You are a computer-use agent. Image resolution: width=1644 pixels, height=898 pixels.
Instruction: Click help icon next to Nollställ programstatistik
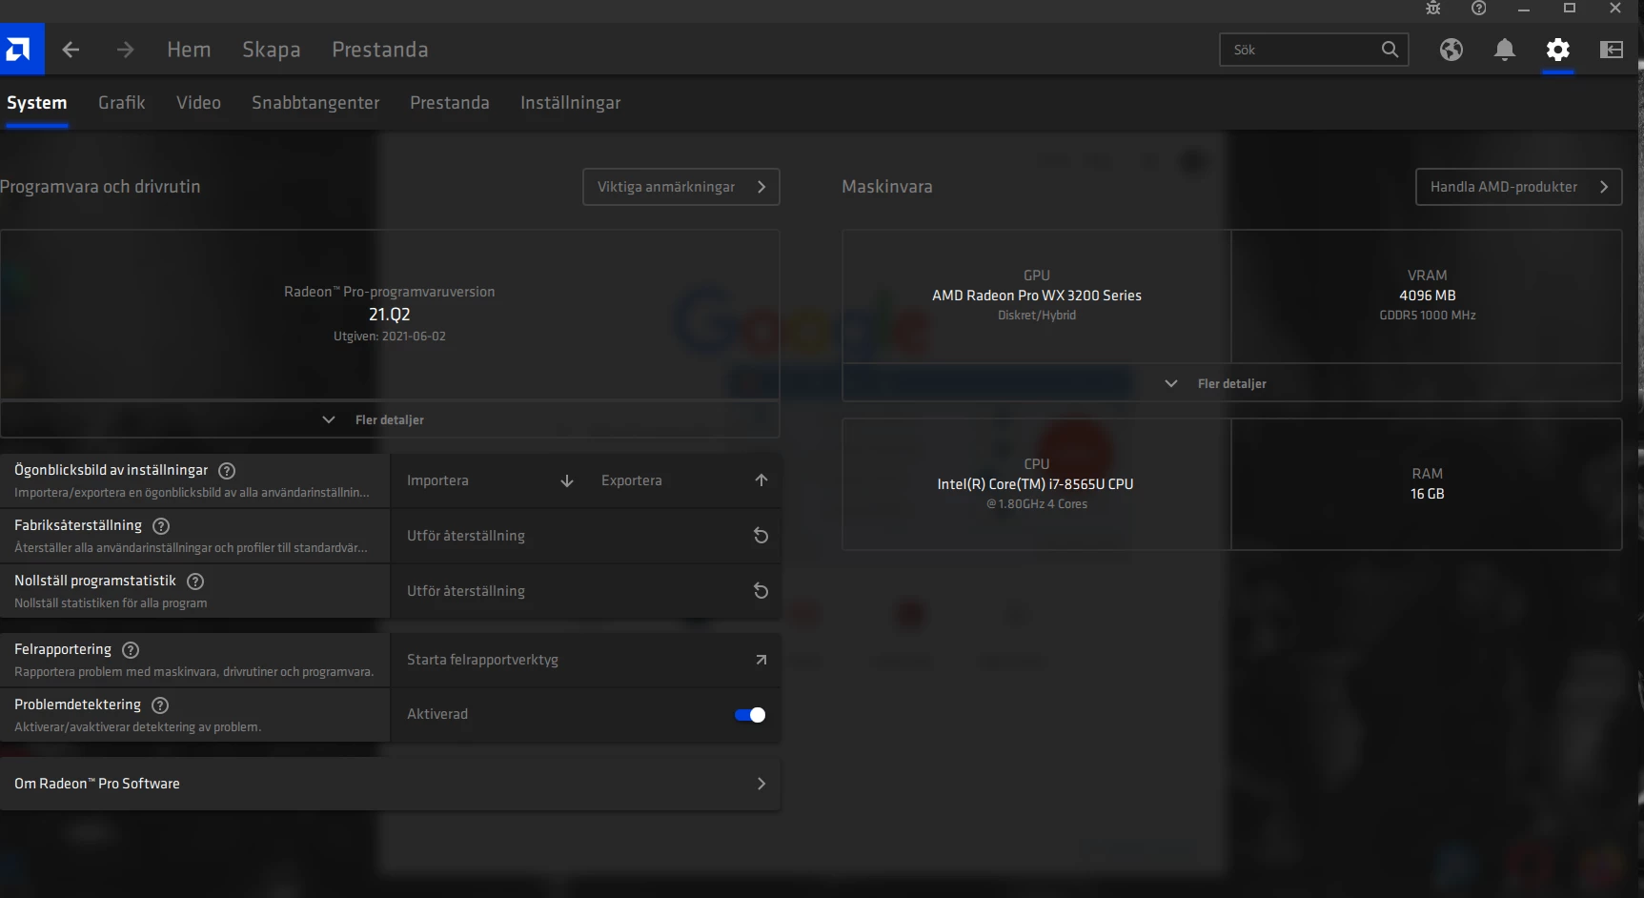pos(195,582)
